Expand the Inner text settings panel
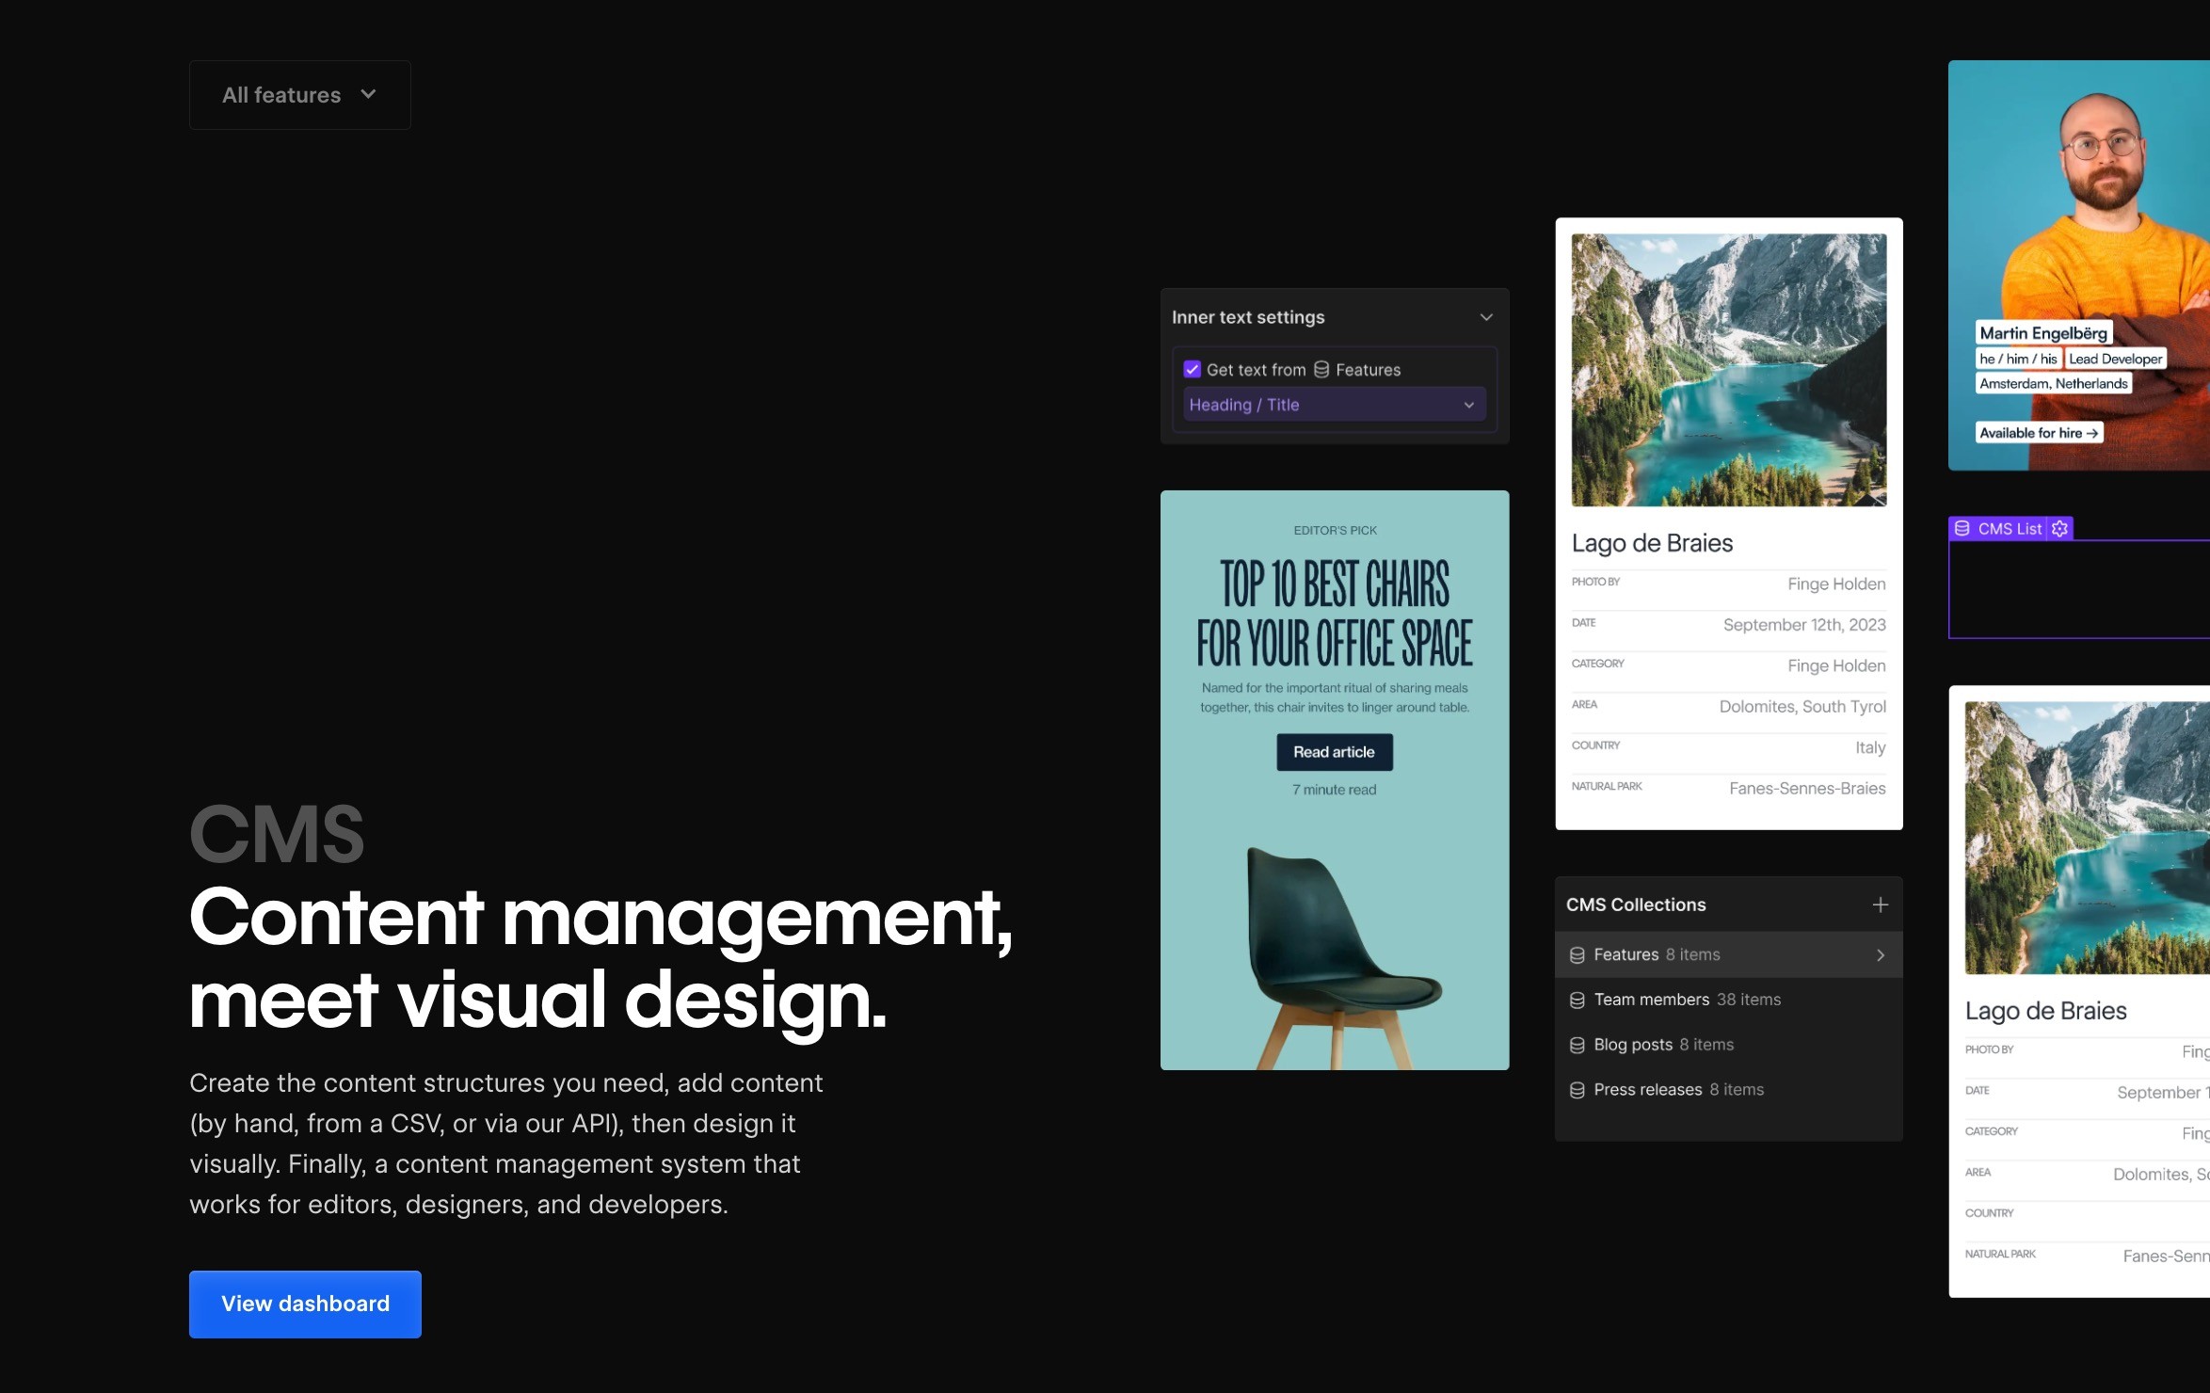The height and width of the screenshot is (1393, 2210). pyautogui.click(x=1483, y=316)
